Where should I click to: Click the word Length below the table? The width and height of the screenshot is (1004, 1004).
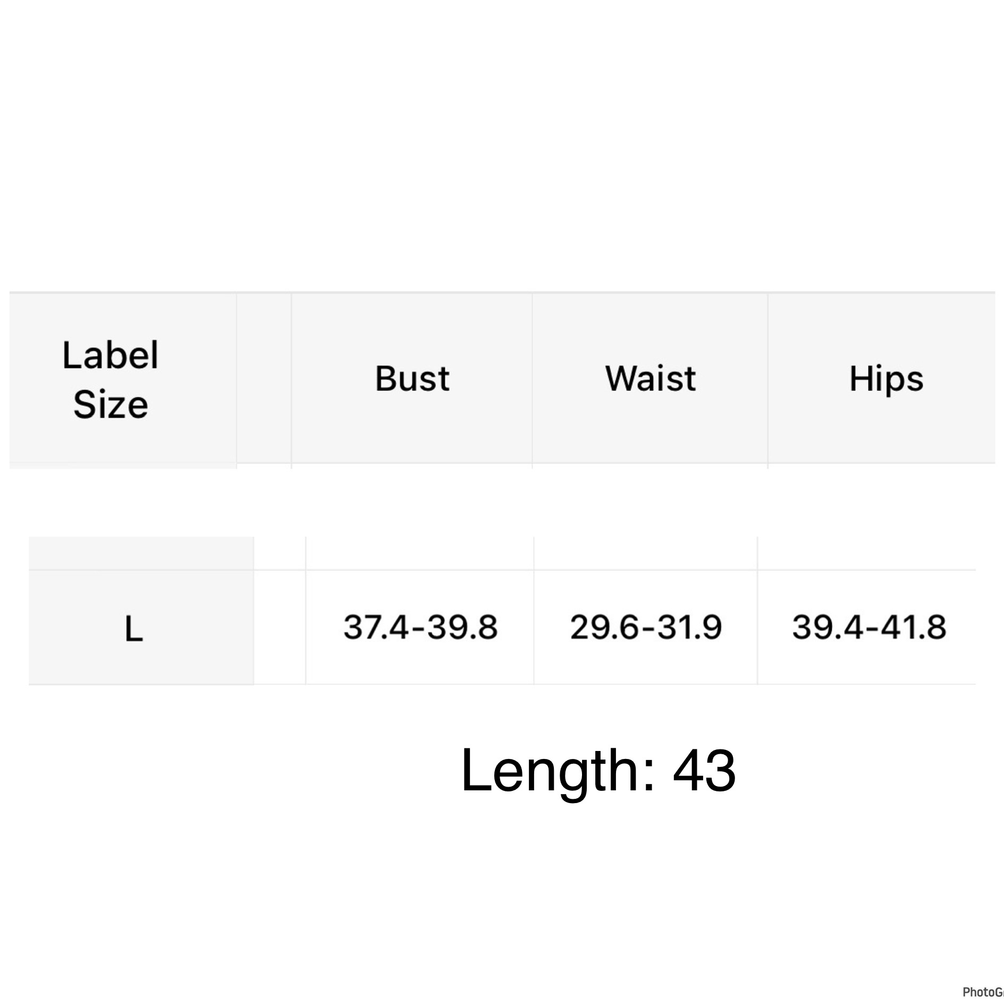tap(550, 771)
